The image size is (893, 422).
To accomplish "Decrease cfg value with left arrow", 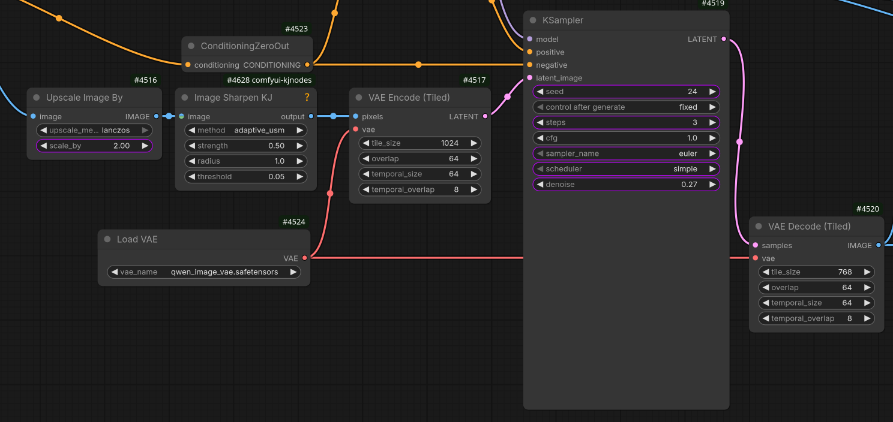I will click(540, 138).
